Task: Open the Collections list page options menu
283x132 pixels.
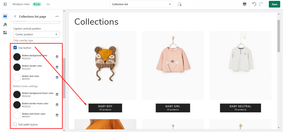Action: point(57,16)
